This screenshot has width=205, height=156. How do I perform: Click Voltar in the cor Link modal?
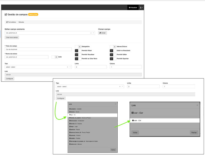[x=135, y=132]
